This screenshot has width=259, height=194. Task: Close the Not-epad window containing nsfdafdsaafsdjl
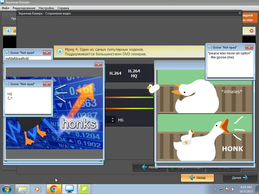pos(47,53)
